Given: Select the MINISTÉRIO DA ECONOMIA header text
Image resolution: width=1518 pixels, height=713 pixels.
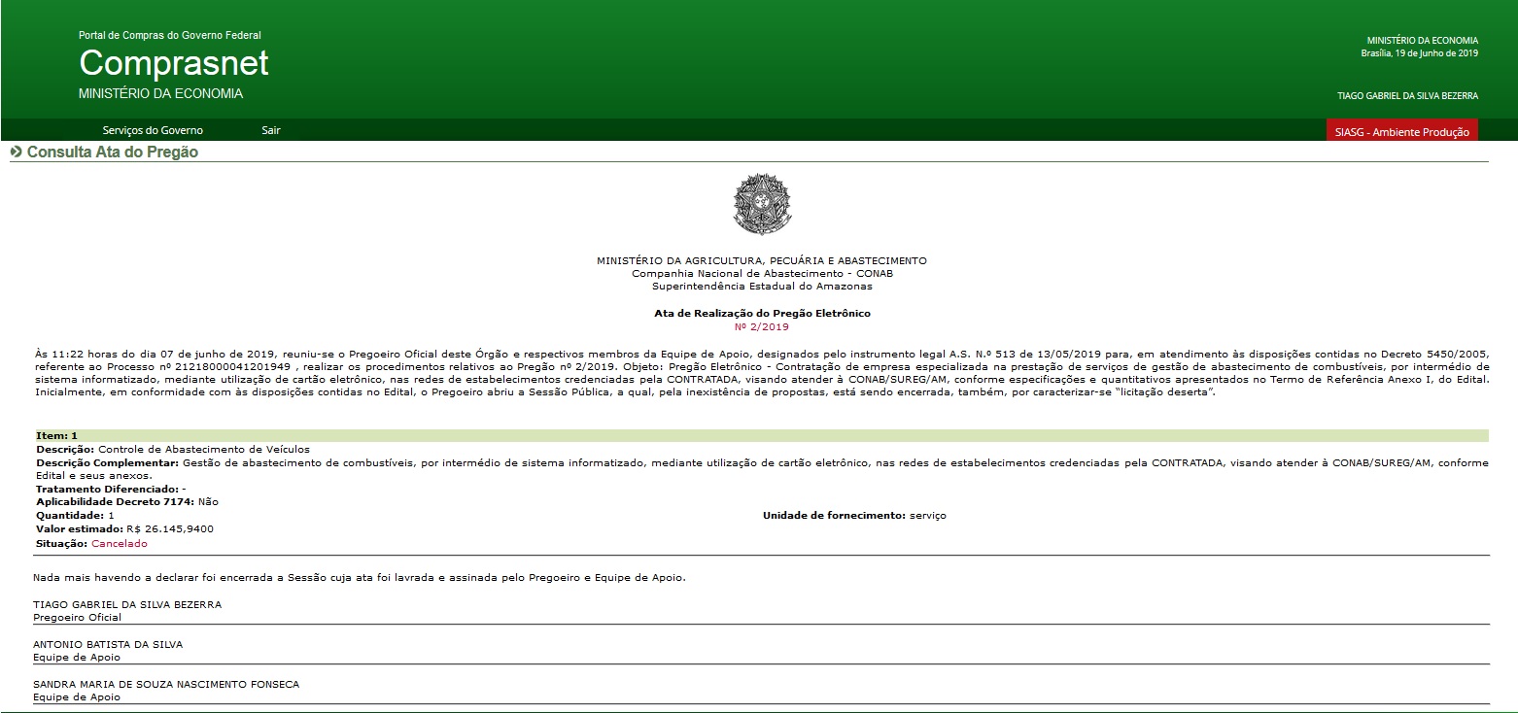Looking at the screenshot, I should (x=1422, y=42).
